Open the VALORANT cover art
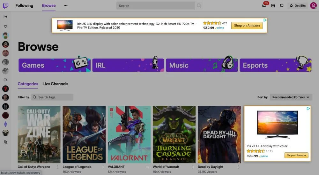 129,134
